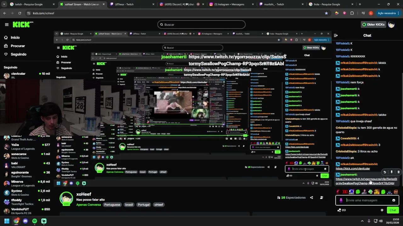Click the Envie uma mensagem input
403x226 pixels.
tap(367, 200)
